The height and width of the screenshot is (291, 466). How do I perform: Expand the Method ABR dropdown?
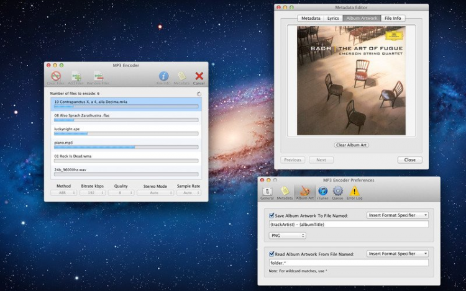(x=64, y=193)
